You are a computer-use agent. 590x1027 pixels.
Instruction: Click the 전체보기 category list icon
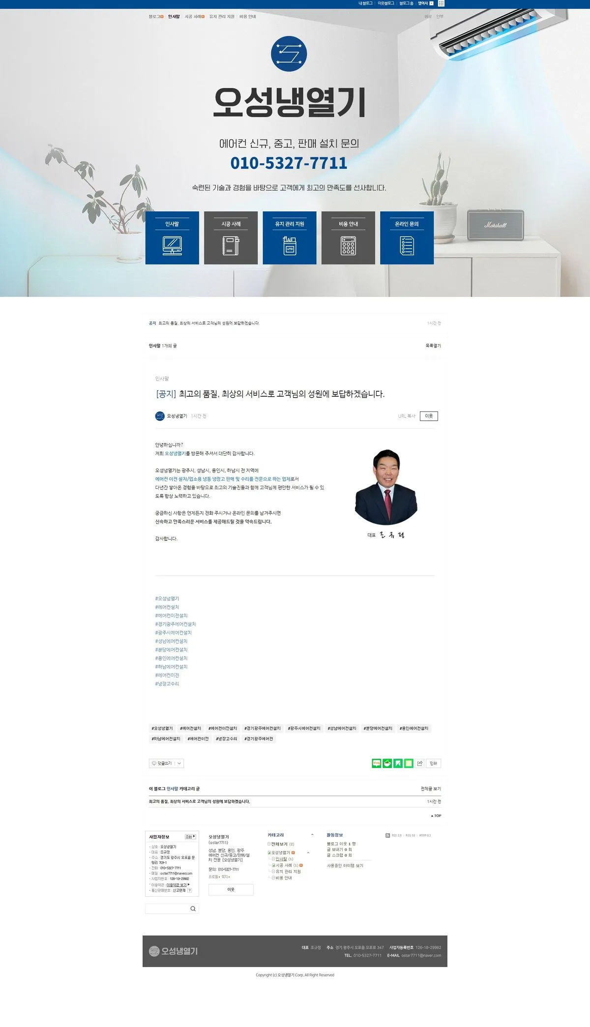point(269,844)
